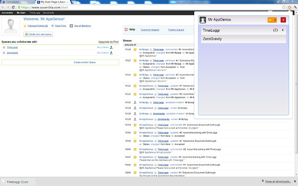Click ticket icon on 17:24 stream entry
The image size is (298, 186).
(135, 50)
